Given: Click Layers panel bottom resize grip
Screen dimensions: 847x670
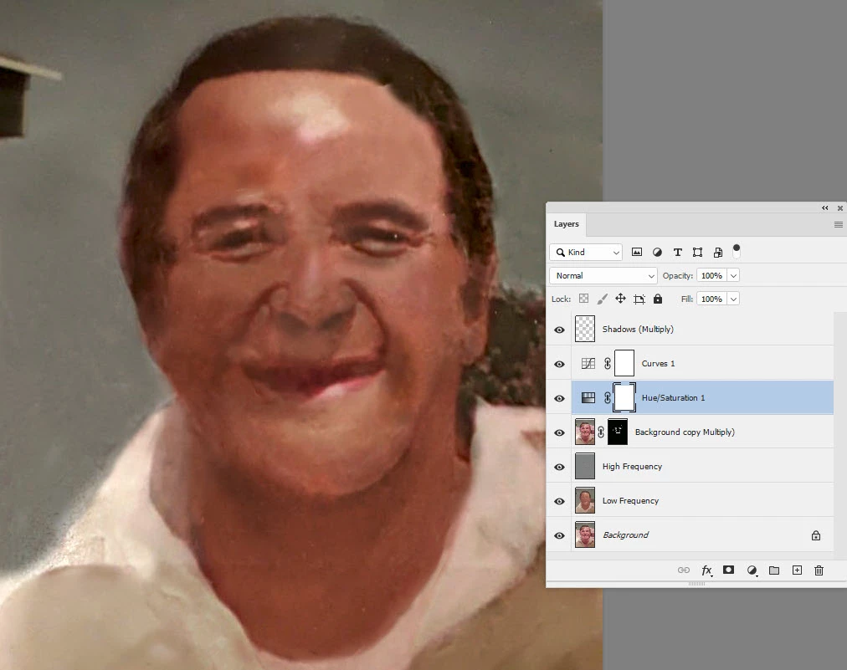Looking at the screenshot, I should click(696, 584).
